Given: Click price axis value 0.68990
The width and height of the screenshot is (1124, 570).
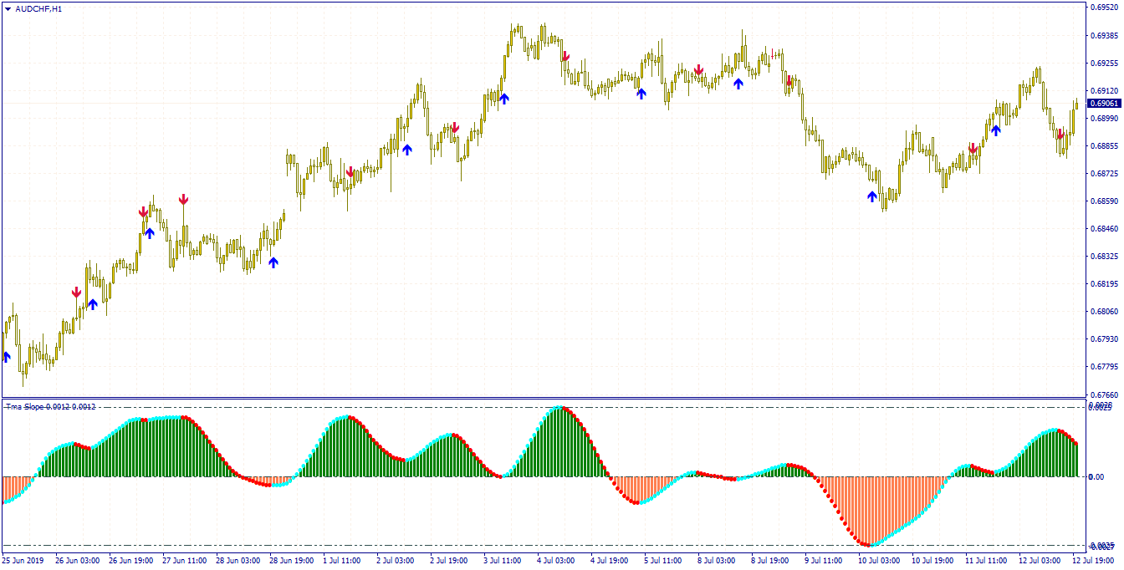Looking at the screenshot, I should (1105, 118).
